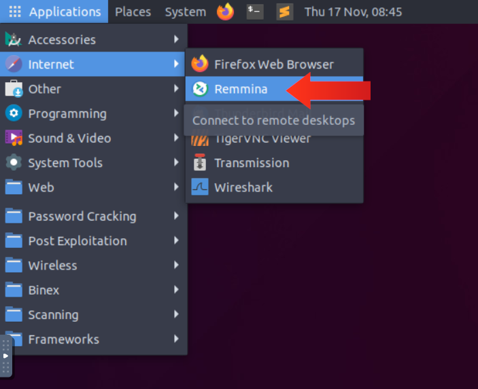Click the Applications menu button
The image size is (478, 389).
point(55,12)
